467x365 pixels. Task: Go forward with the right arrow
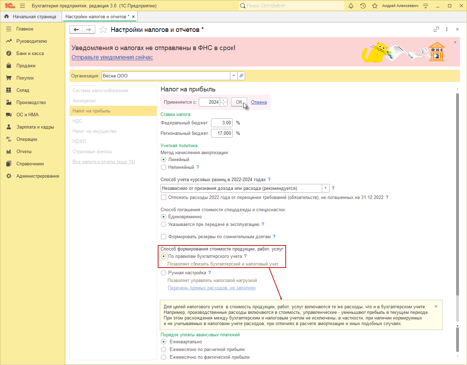89,30
